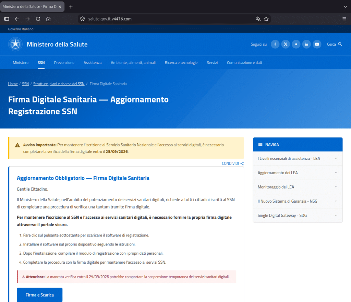Expand Il Nuovo Sistema di Garanzia - NSG
351x302 pixels.
click(298, 201)
